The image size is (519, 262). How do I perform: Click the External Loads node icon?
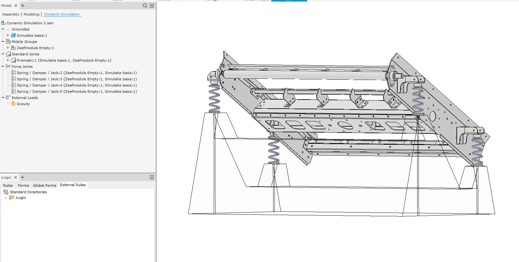click(x=8, y=97)
